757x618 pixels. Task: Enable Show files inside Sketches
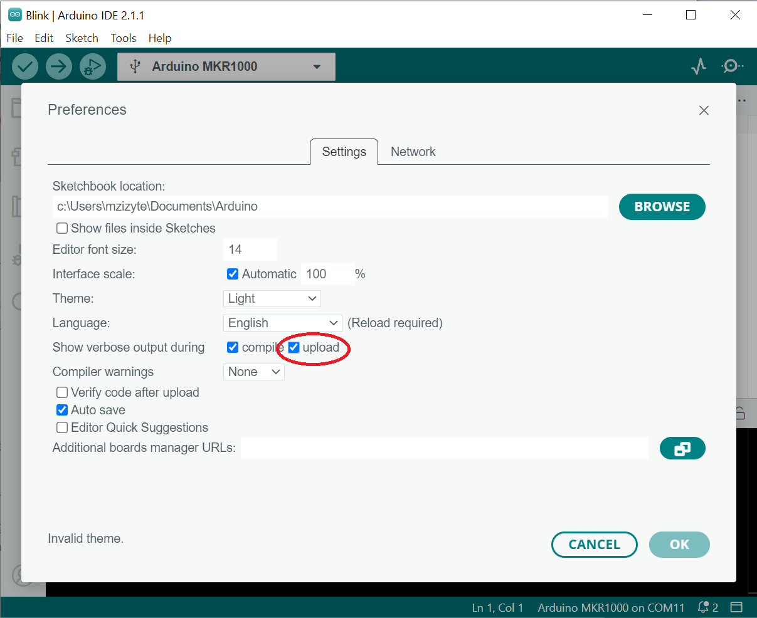click(x=62, y=228)
